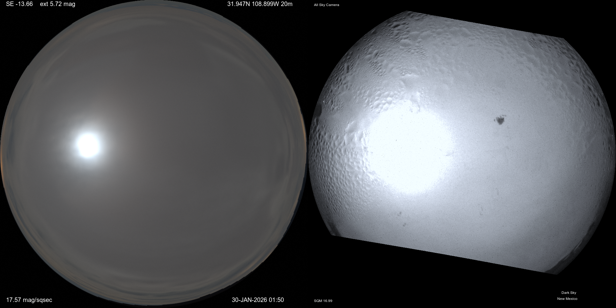Image resolution: width=616 pixels, height=308 pixels.
Task: Select the ext 5.72 mag label
Action: pos(58,4)
